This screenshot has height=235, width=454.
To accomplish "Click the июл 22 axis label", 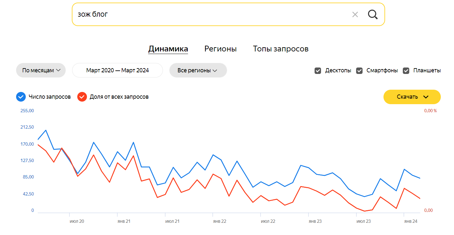I will tap(268, 221).
